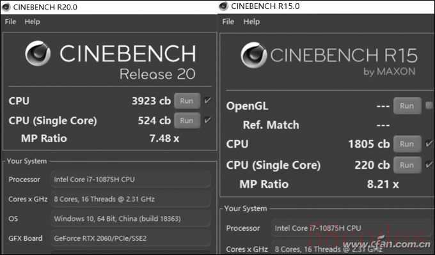Select the 524 cb single core score

154,121
